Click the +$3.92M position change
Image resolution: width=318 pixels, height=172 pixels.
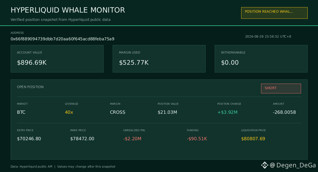click(x=227, y=112)
